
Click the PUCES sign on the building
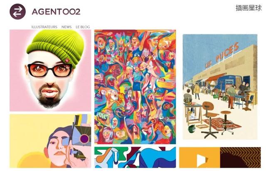pyautogui.click(x=227, y=52)
